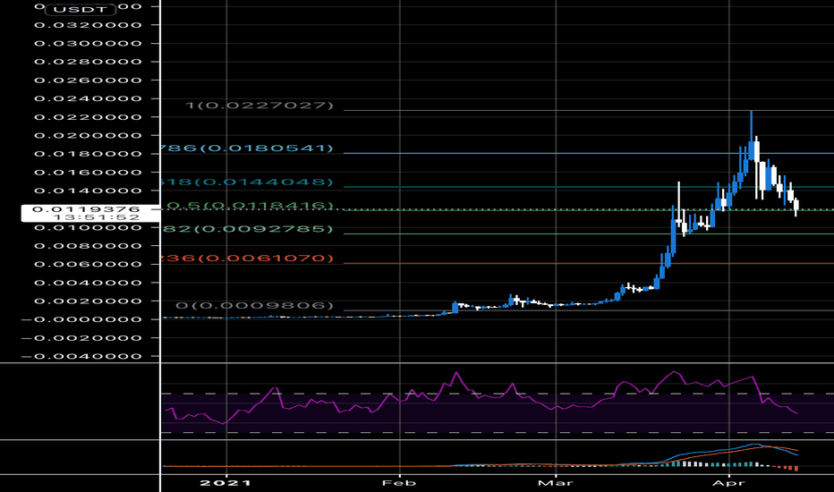834x492 pixels.
Task: Click the -0.0040000 price axis label
Action: pos(81,356)
